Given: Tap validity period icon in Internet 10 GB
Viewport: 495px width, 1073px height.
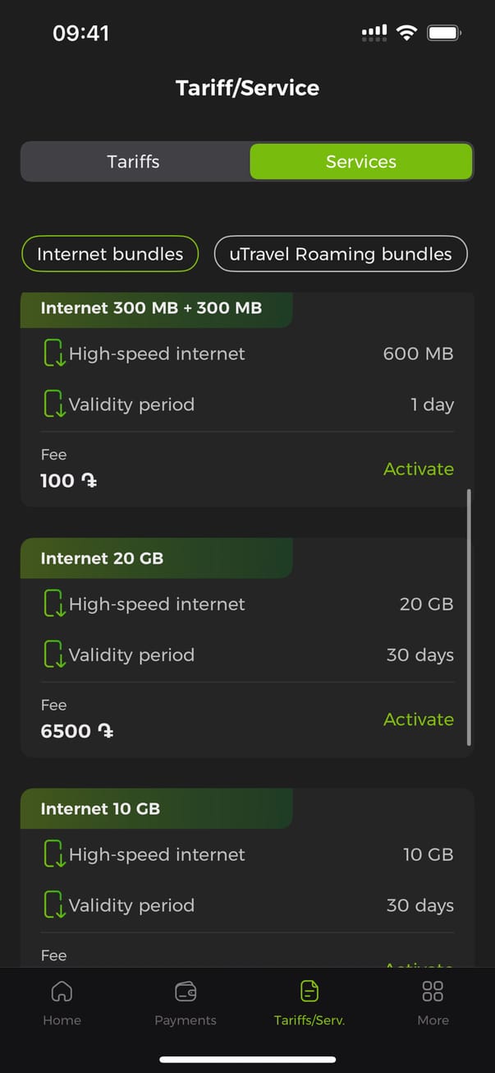Looking at the screenshot, I should [54, 906].
